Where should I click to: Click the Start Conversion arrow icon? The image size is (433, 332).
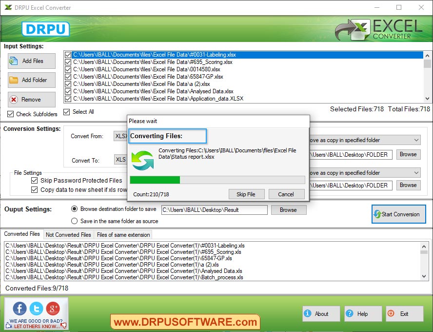pyautogui.click(x=376, y=214)
